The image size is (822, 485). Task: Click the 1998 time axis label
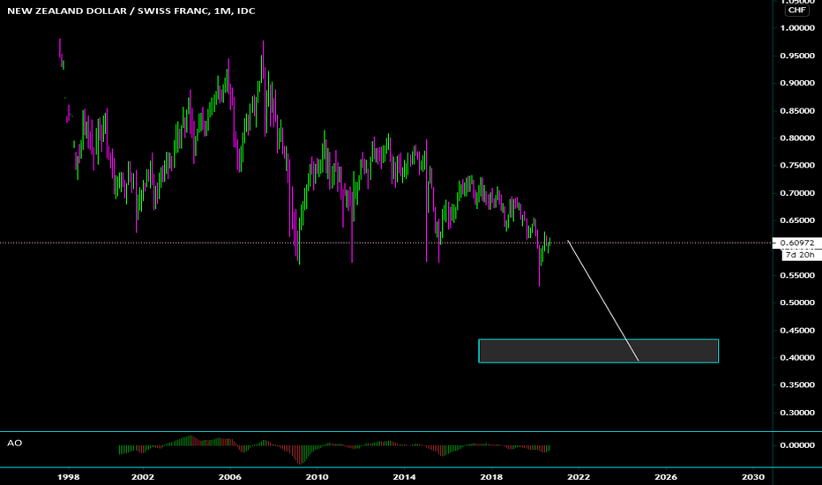coord(68,476)
